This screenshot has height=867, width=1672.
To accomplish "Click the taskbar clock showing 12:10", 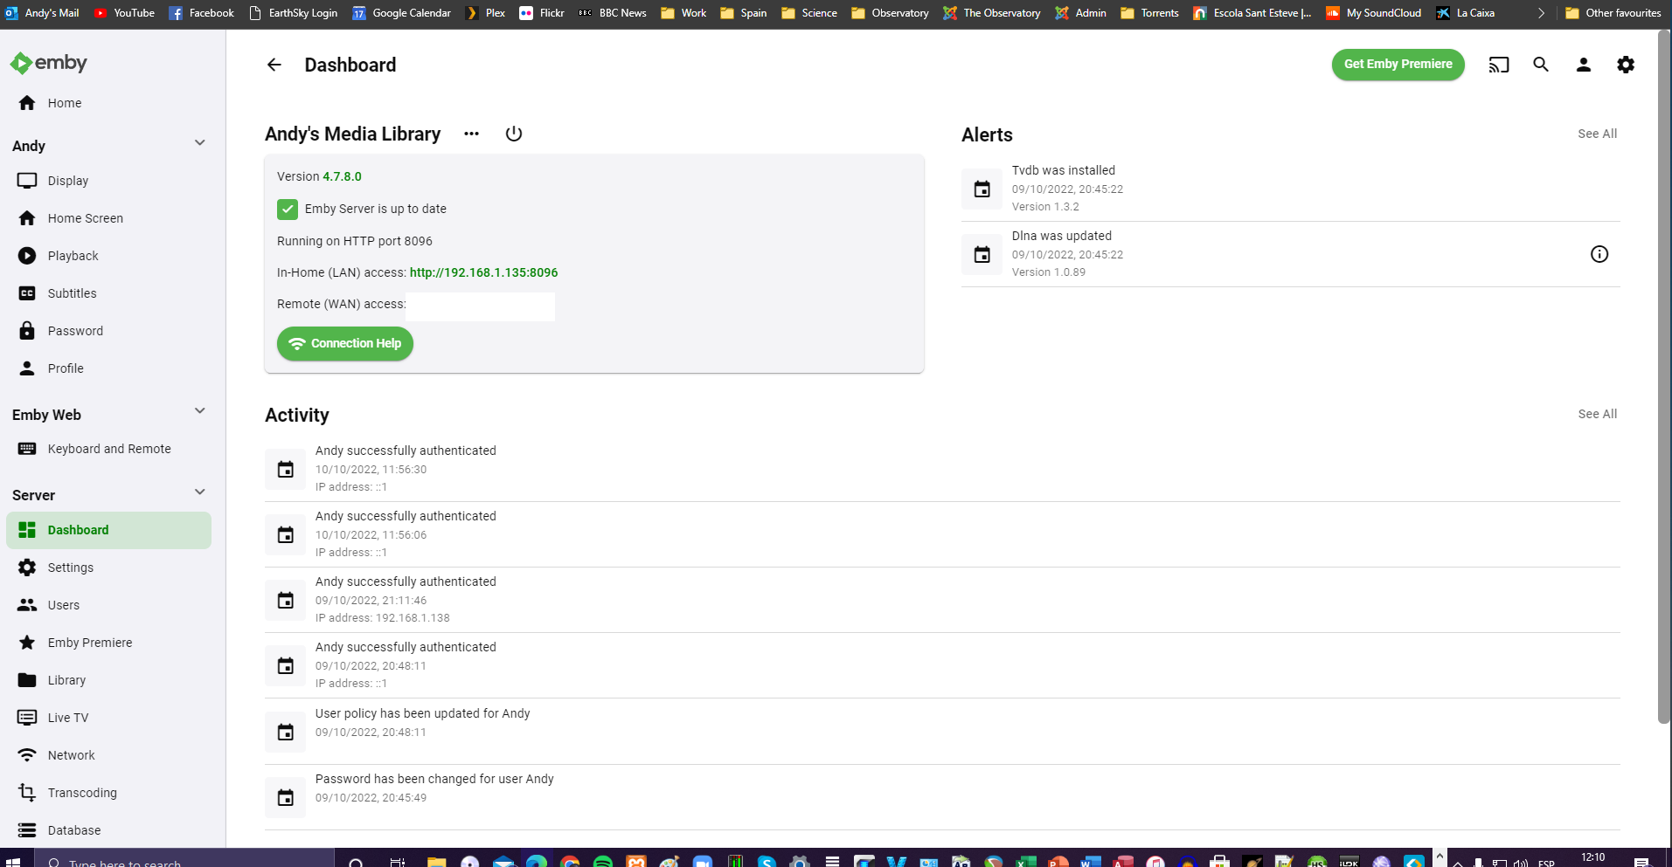I will 1593,858.
